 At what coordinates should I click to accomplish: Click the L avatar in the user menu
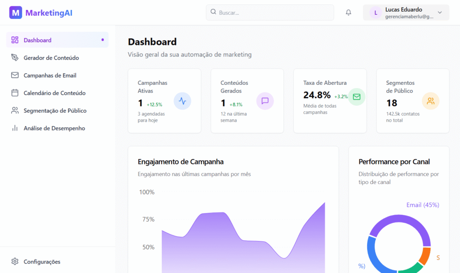coord(376,13)
